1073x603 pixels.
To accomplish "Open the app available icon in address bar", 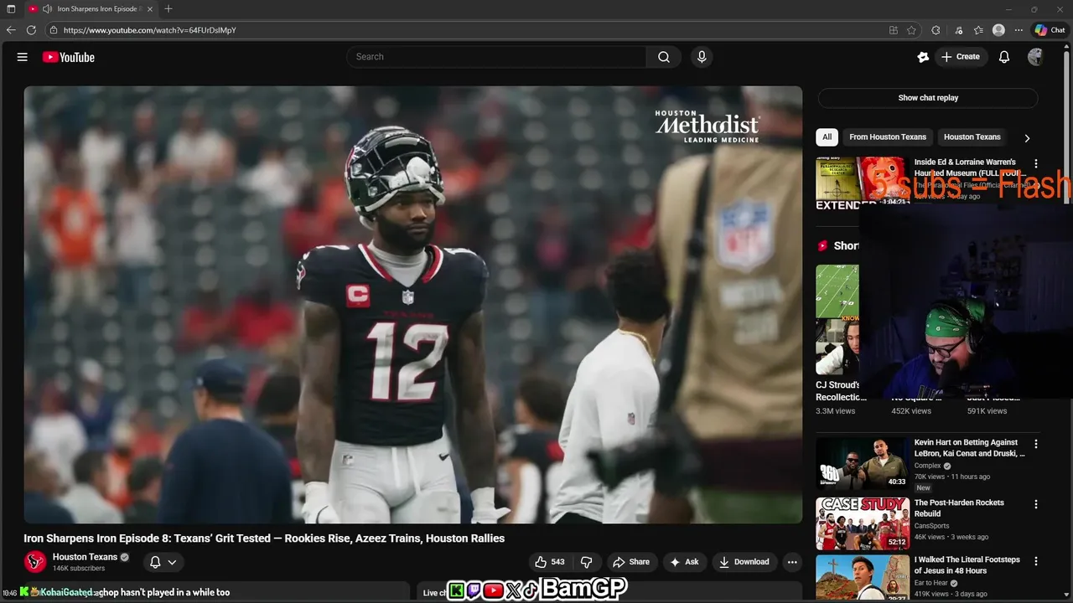I will (x=894, y=30).
